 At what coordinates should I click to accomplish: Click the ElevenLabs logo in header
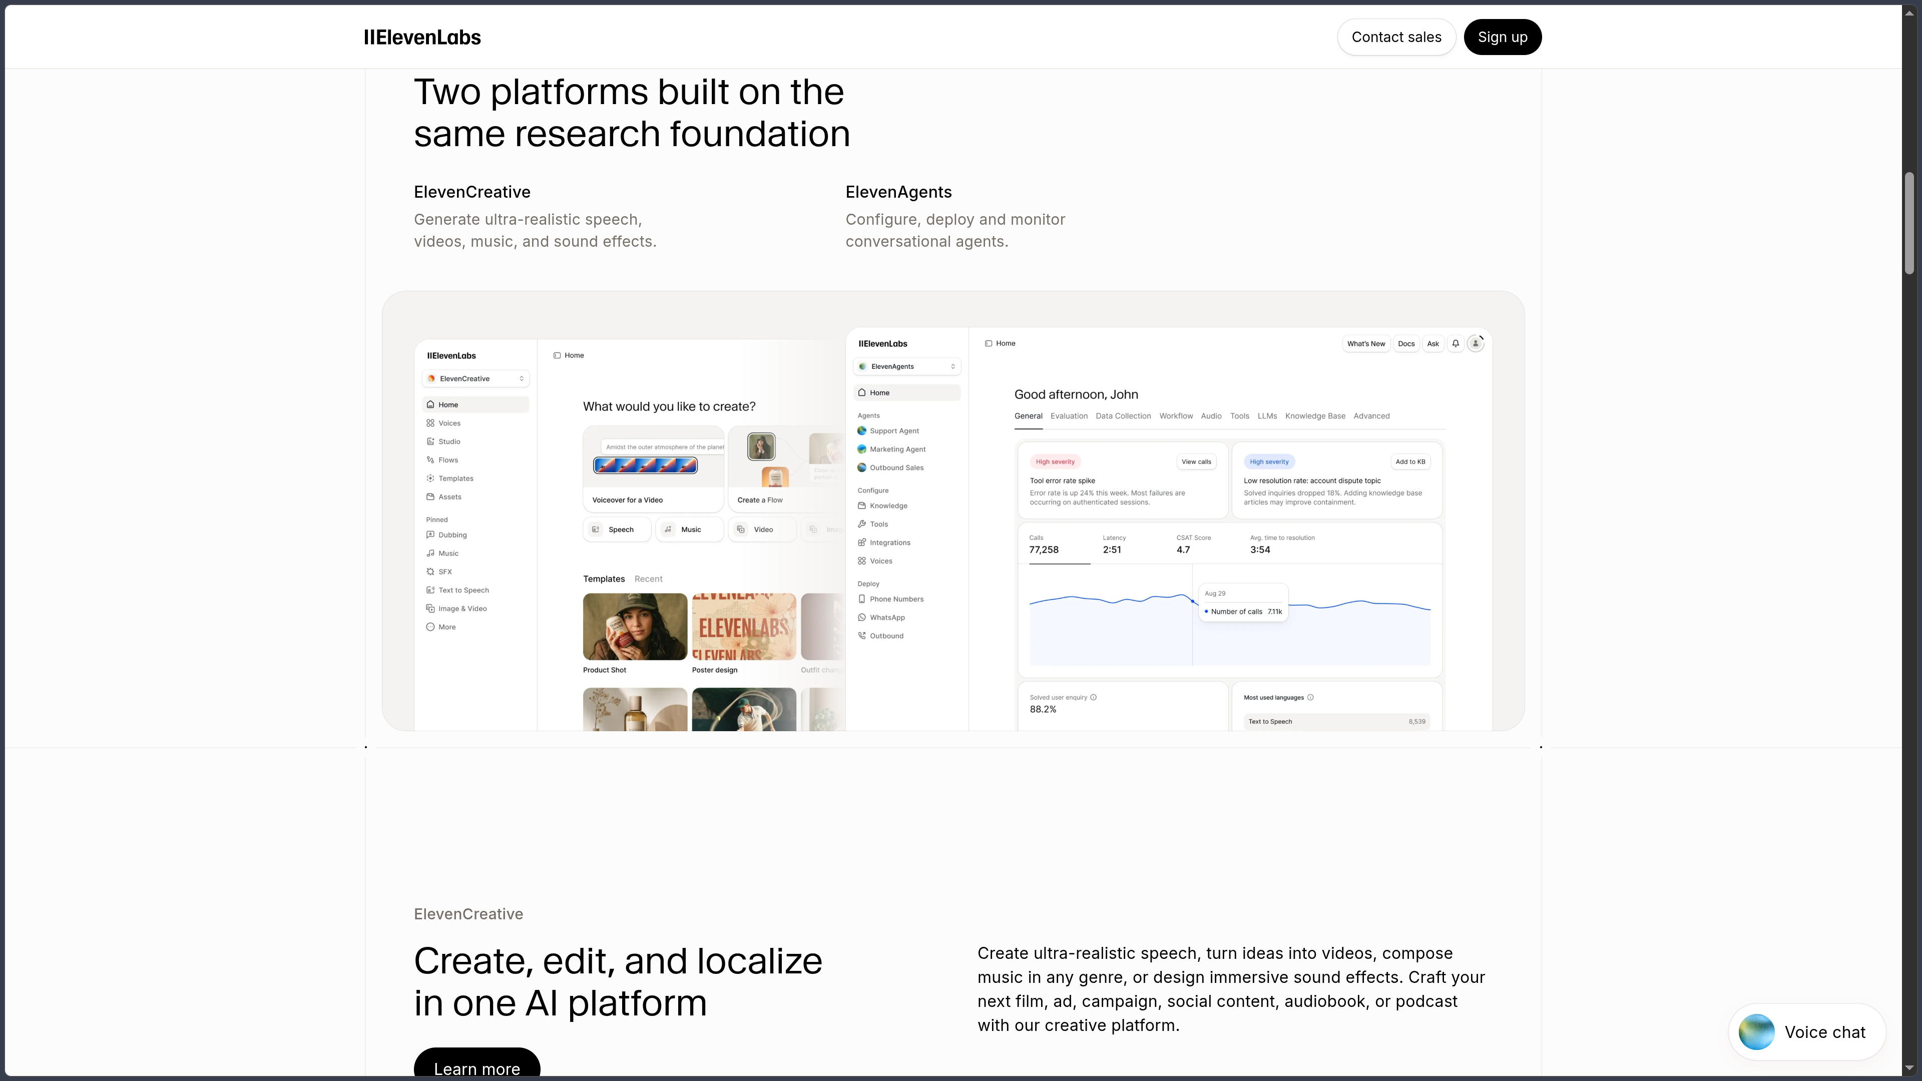[422, 38]
